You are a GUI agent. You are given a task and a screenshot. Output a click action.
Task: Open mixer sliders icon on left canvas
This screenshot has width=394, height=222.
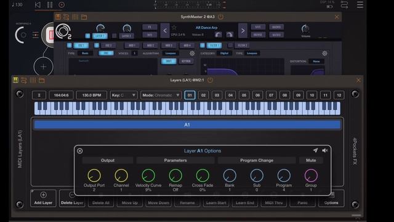tap(36, 35)
